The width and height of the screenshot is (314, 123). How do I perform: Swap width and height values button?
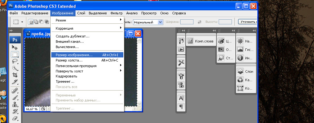click(x=199, y=22)
